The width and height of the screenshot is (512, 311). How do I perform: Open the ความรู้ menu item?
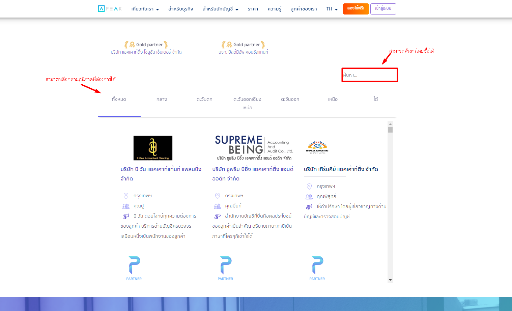[275, 9]
